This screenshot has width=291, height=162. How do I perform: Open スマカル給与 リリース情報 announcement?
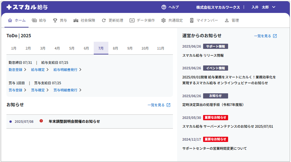[x=203, y=55]
